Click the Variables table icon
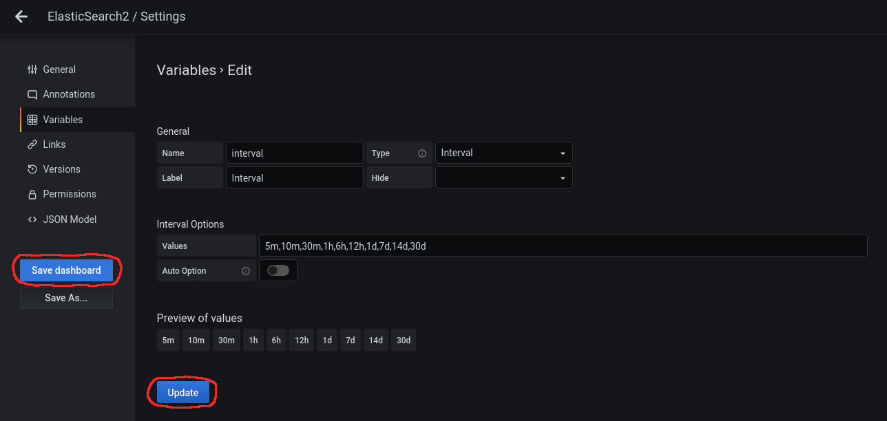Image resolution: width=887 pixels, height=421 pixels. click(x=32, y=120)
